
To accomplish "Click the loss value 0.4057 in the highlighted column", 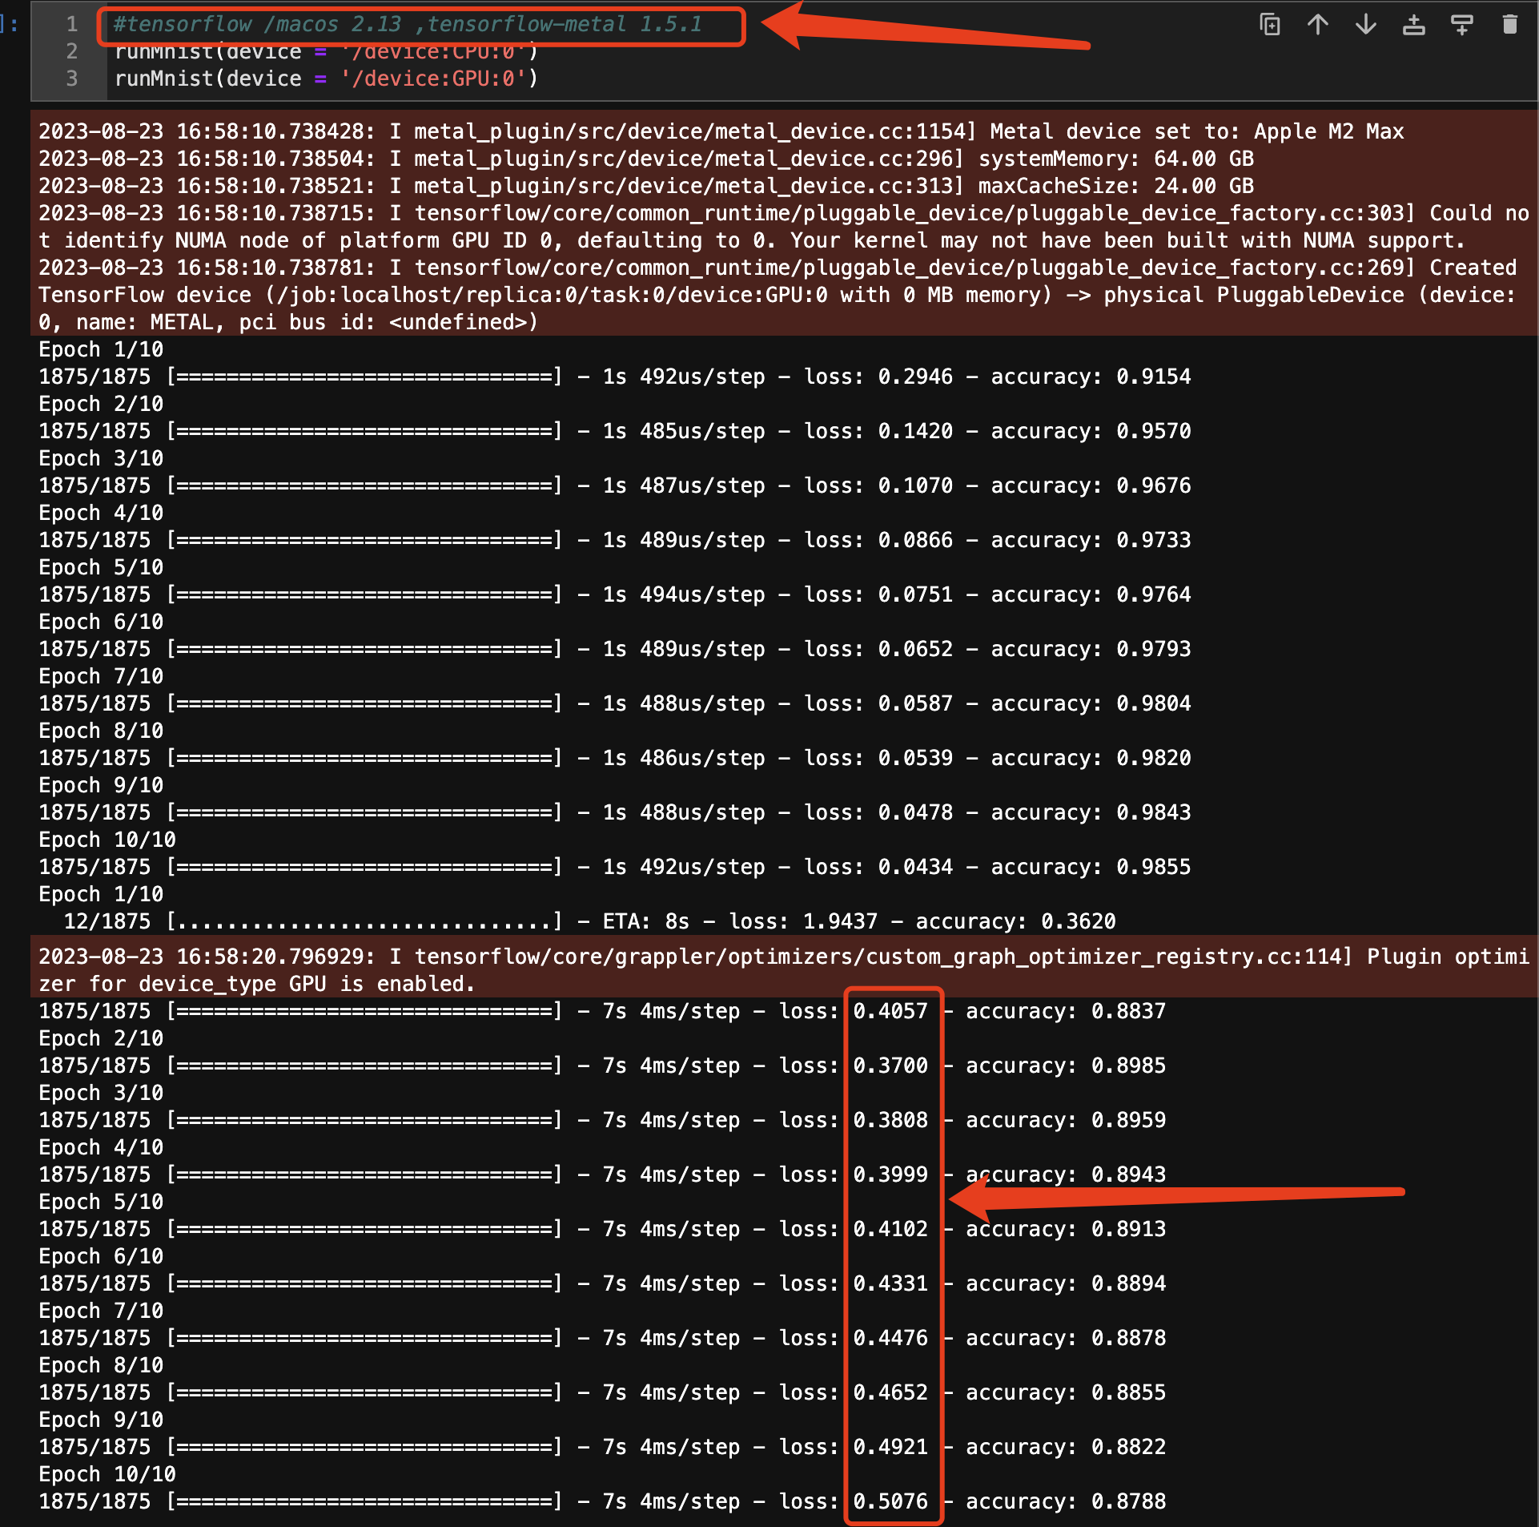I will pos(890,1011).
